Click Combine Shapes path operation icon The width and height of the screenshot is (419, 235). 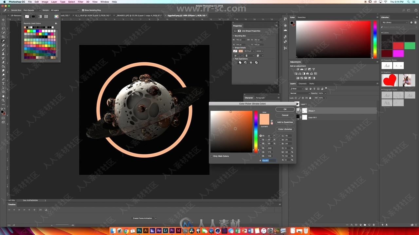coord(240,62)
